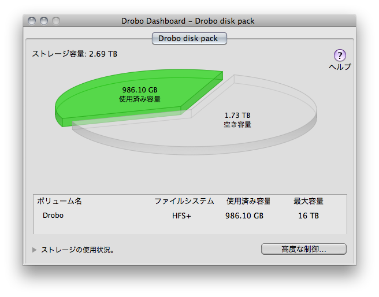Open the 高度な制御... advanced controls button

coord(303,249)
